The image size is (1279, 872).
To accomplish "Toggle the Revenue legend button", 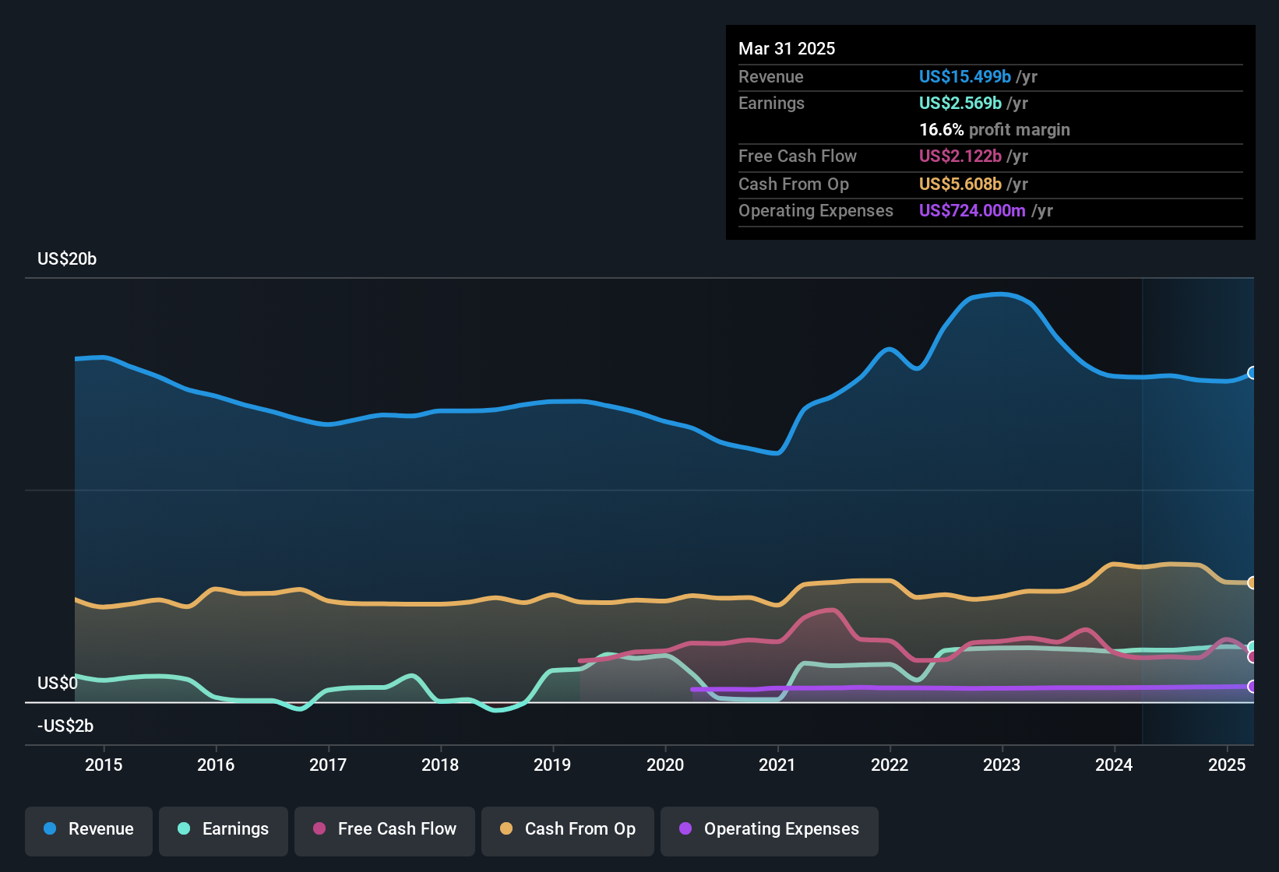I will 89,829.
